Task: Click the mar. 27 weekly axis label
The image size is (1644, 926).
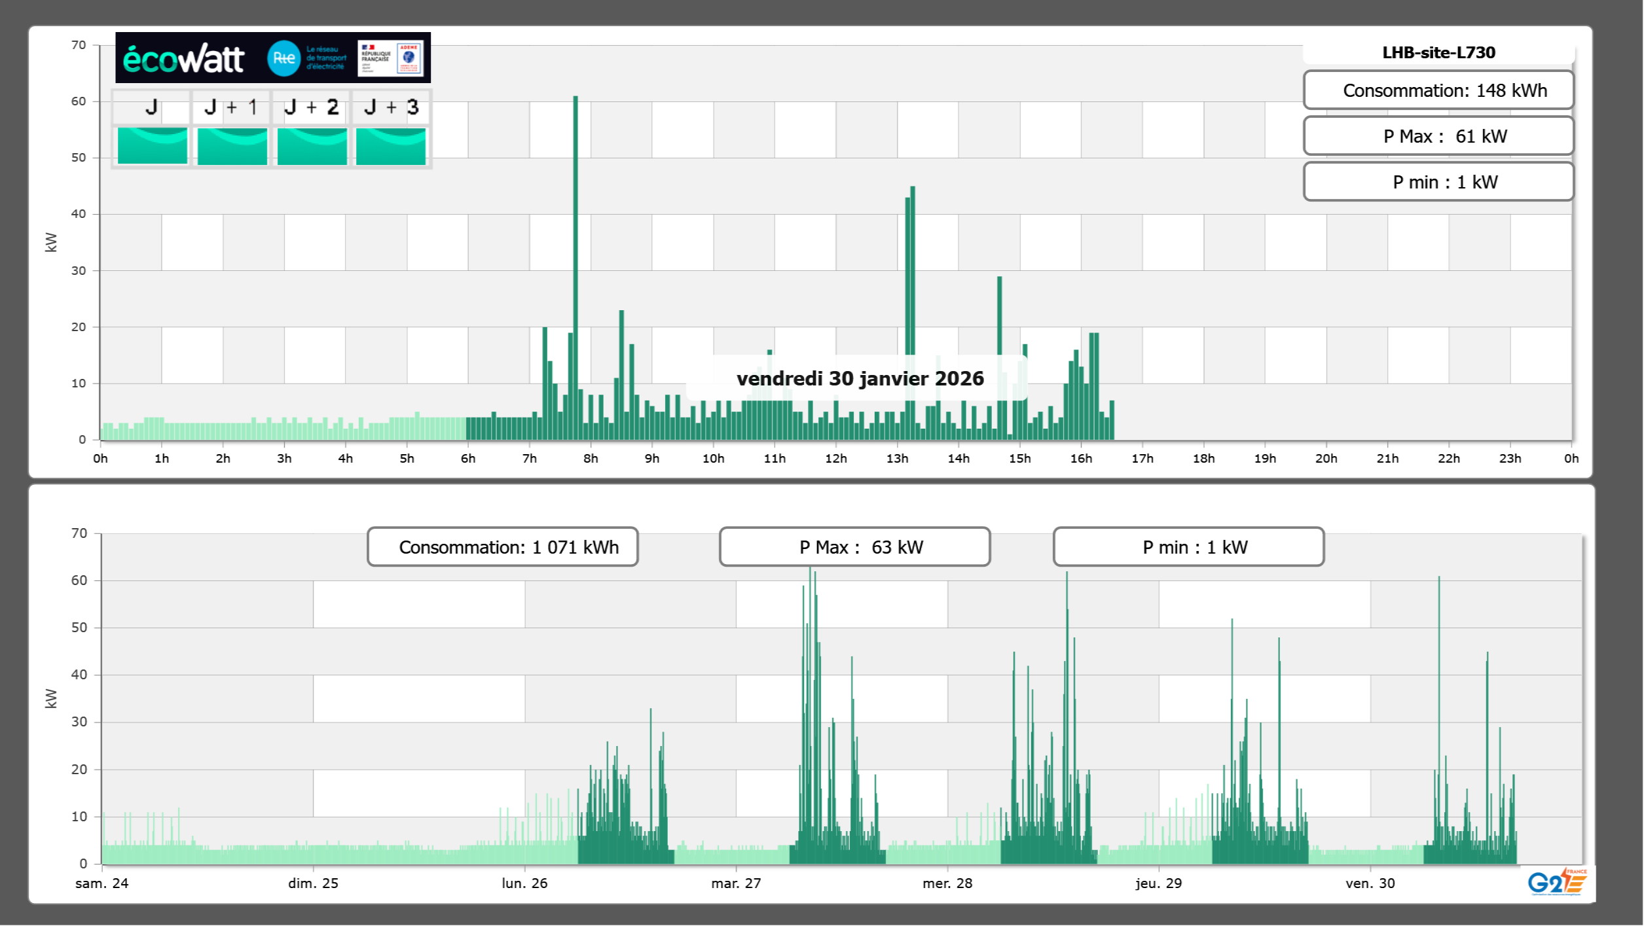Action: pos(736,883)
